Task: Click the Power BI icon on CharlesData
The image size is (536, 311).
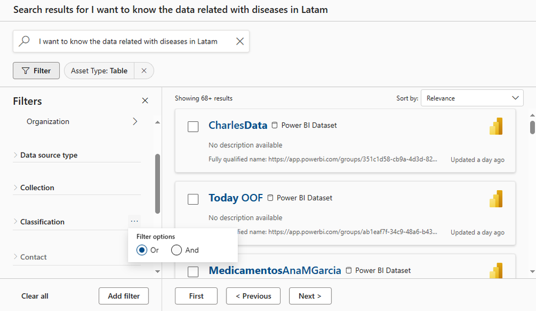Action: coord(496,126)
